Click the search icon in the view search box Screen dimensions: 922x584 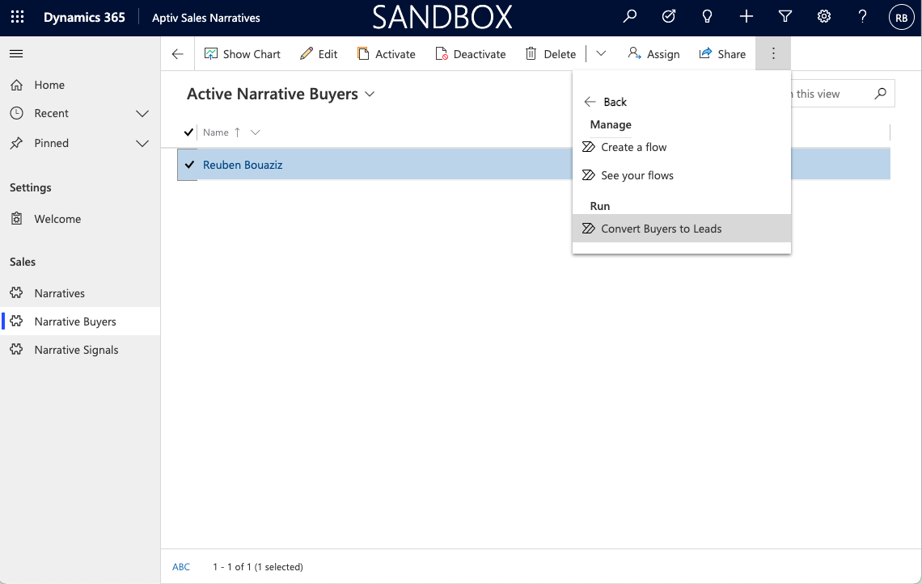[x=880, y=94]
